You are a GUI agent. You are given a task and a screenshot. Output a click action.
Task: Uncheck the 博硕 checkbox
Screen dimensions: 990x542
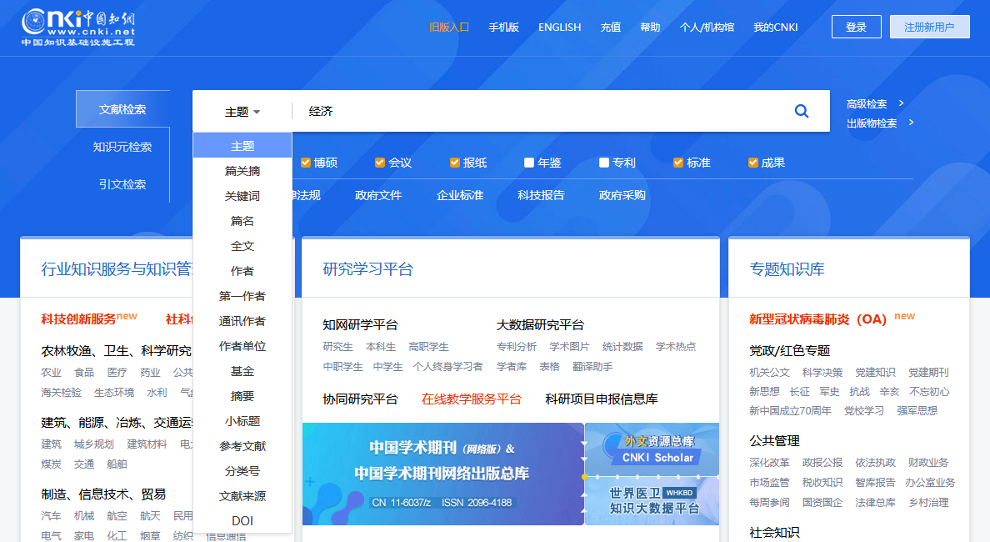pyautogui.click(x=306, y=163)
